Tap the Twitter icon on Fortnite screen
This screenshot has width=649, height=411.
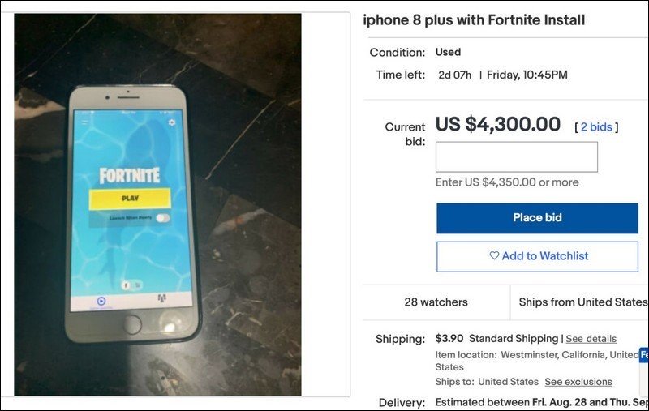click(x=137, y=285)
